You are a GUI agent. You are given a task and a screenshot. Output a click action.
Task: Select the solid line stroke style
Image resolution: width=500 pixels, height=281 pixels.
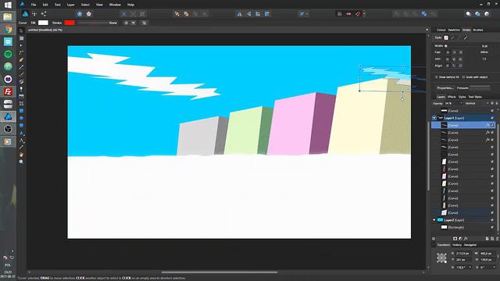pyautogui.click(x=452, y=38)
